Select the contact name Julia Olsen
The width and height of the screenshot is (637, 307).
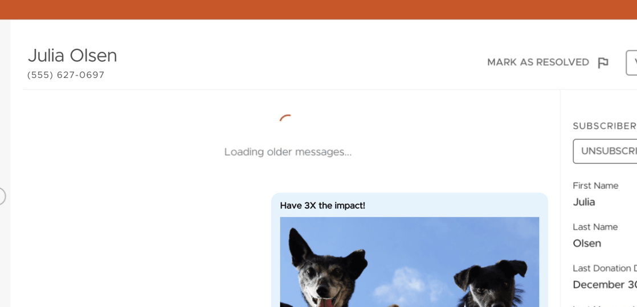tap(72, 56)
